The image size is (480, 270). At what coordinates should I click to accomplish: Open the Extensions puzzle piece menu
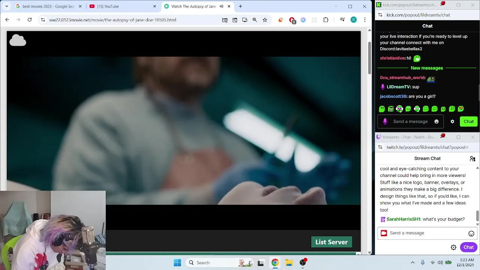pos(325,20)
